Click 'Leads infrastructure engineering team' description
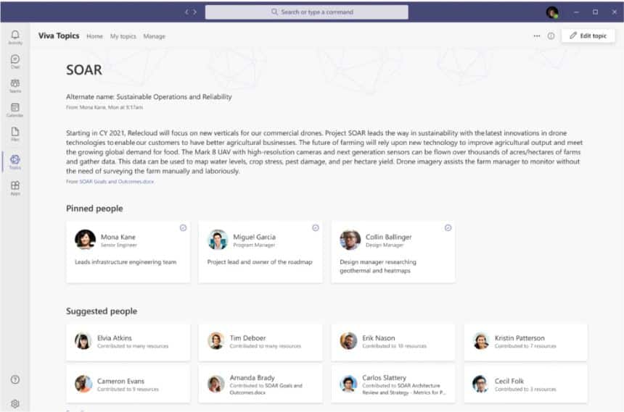This screenshot has height=412, width=624. (x=126, y=262)
